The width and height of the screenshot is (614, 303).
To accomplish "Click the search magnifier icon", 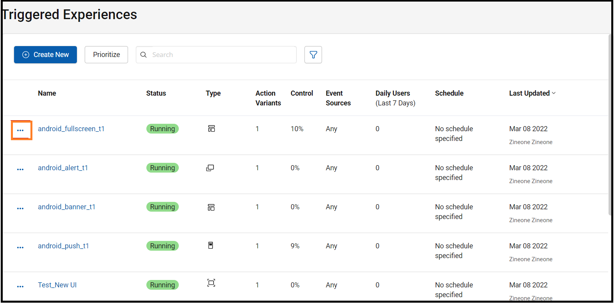I will (x=144, y=55).
